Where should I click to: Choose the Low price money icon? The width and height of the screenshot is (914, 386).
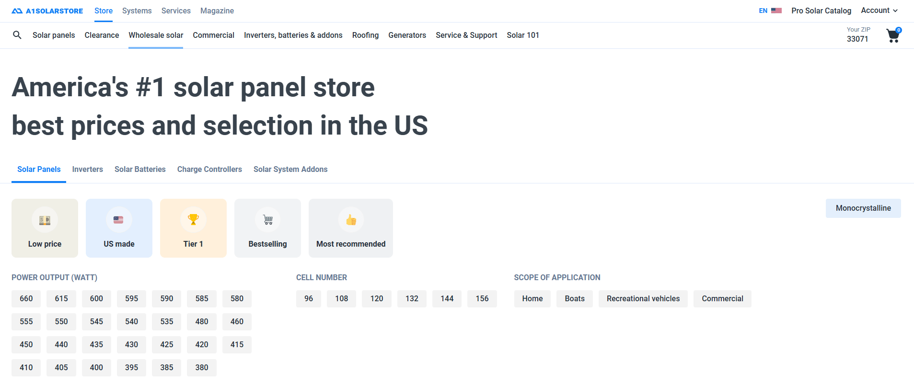tap(45, 220)
